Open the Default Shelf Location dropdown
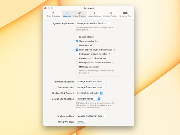180x135 pixels. click(88, 99)
